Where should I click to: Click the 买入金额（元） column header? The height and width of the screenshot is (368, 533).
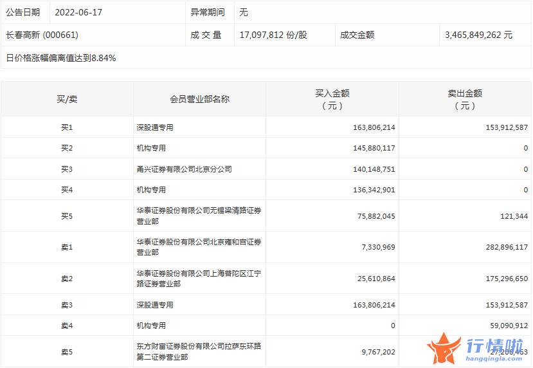332,99
